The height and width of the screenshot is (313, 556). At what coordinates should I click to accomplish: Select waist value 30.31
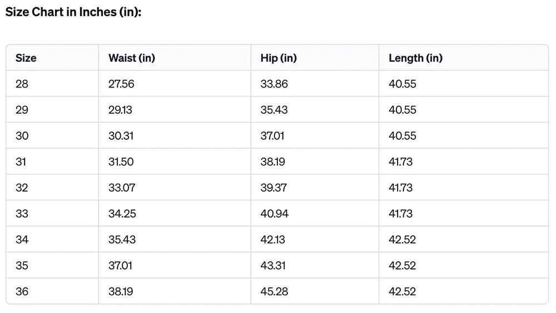coord(121,136)
